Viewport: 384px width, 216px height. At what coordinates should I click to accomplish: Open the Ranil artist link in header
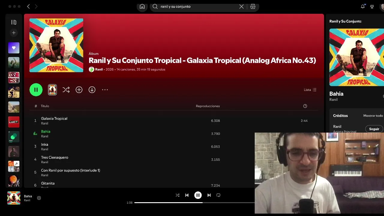[99, 70]
